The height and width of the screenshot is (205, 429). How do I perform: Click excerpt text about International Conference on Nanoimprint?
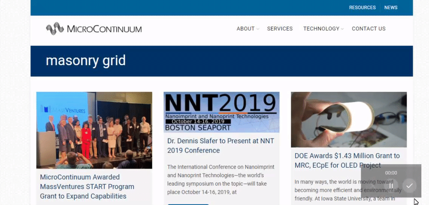pos(221,179)
